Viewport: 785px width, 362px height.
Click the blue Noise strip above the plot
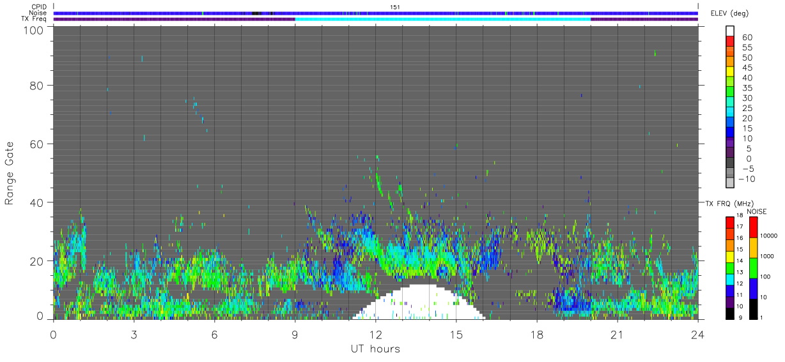click(x=376, y=13)
